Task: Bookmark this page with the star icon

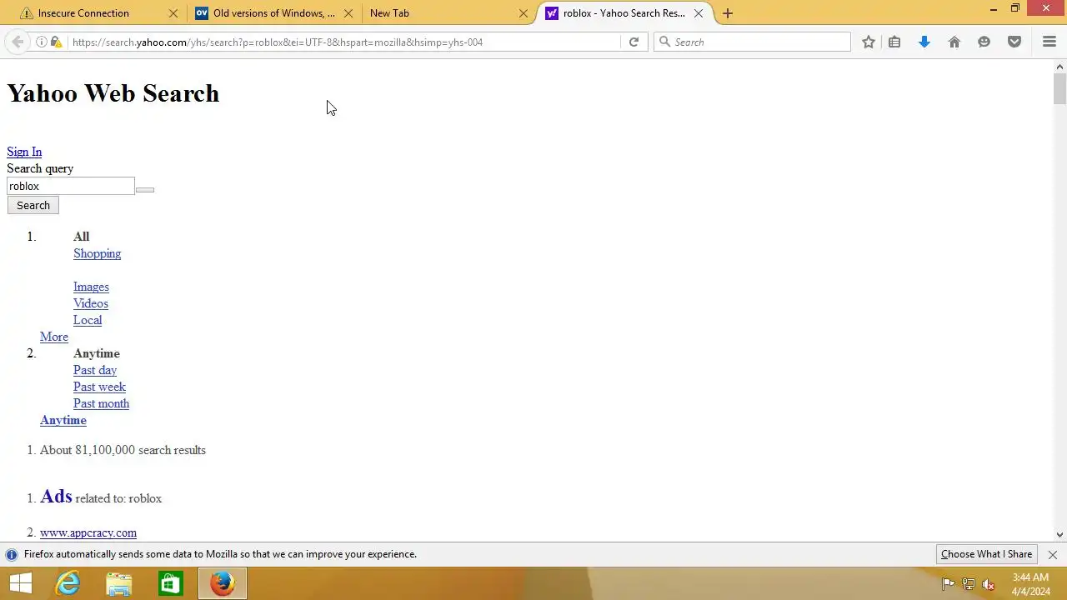Action: click(869, 42)
